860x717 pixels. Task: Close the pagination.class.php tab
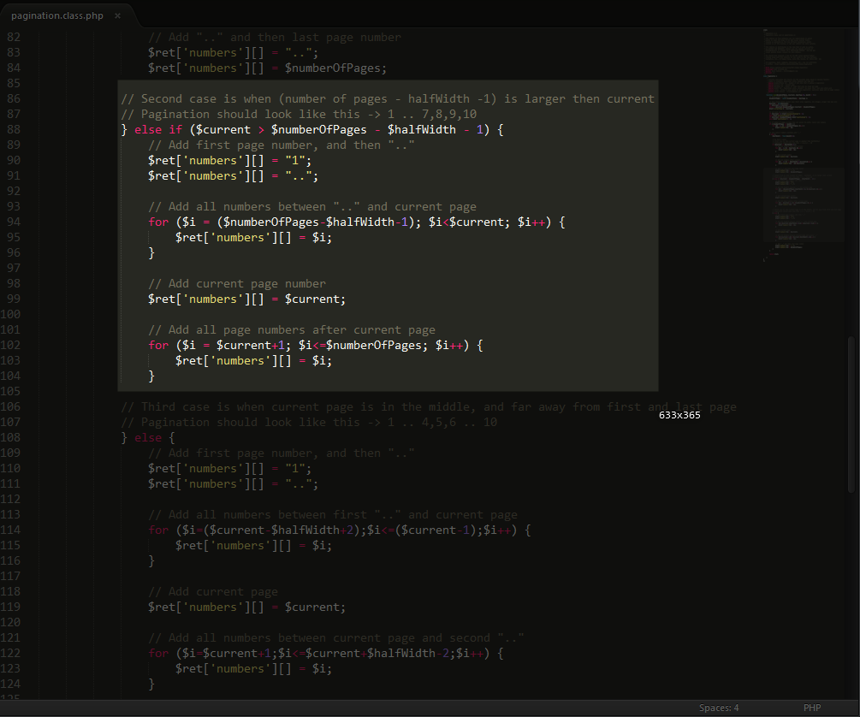point(117,15)
